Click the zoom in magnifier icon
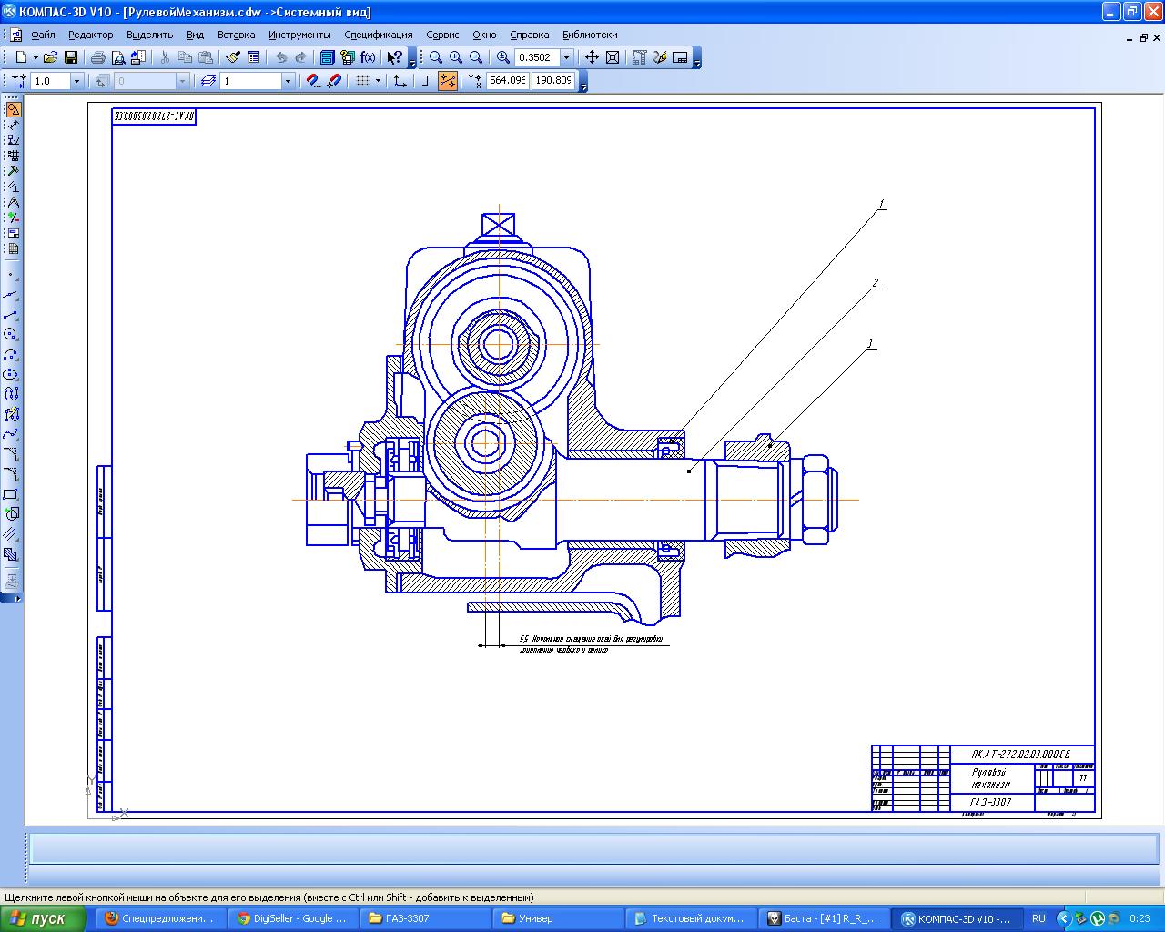Image resolution: width=1165 pixels, height=932 pixels. tap(456, 57)
